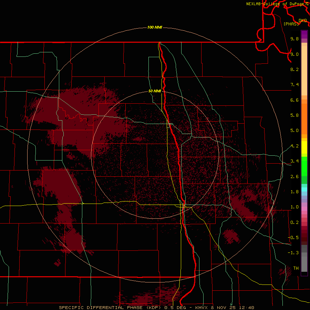Screen dimensions: 310x310
Task: Click the 4.2 scale value
Action: pyautogui.click(x=294, y=146)
